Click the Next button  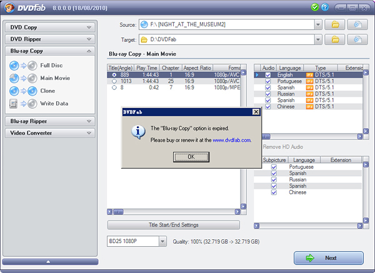point(329,258)
